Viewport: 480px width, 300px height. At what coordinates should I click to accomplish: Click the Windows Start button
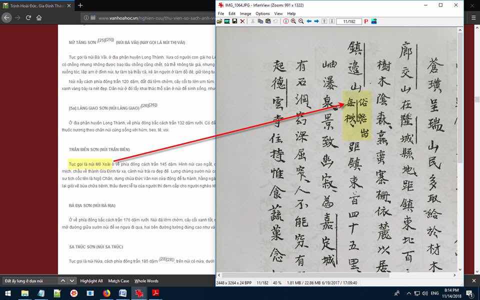[x=8, y=293]
